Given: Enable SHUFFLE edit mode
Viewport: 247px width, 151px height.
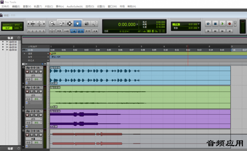Looking at the screenshot, I should click(7, 25).
